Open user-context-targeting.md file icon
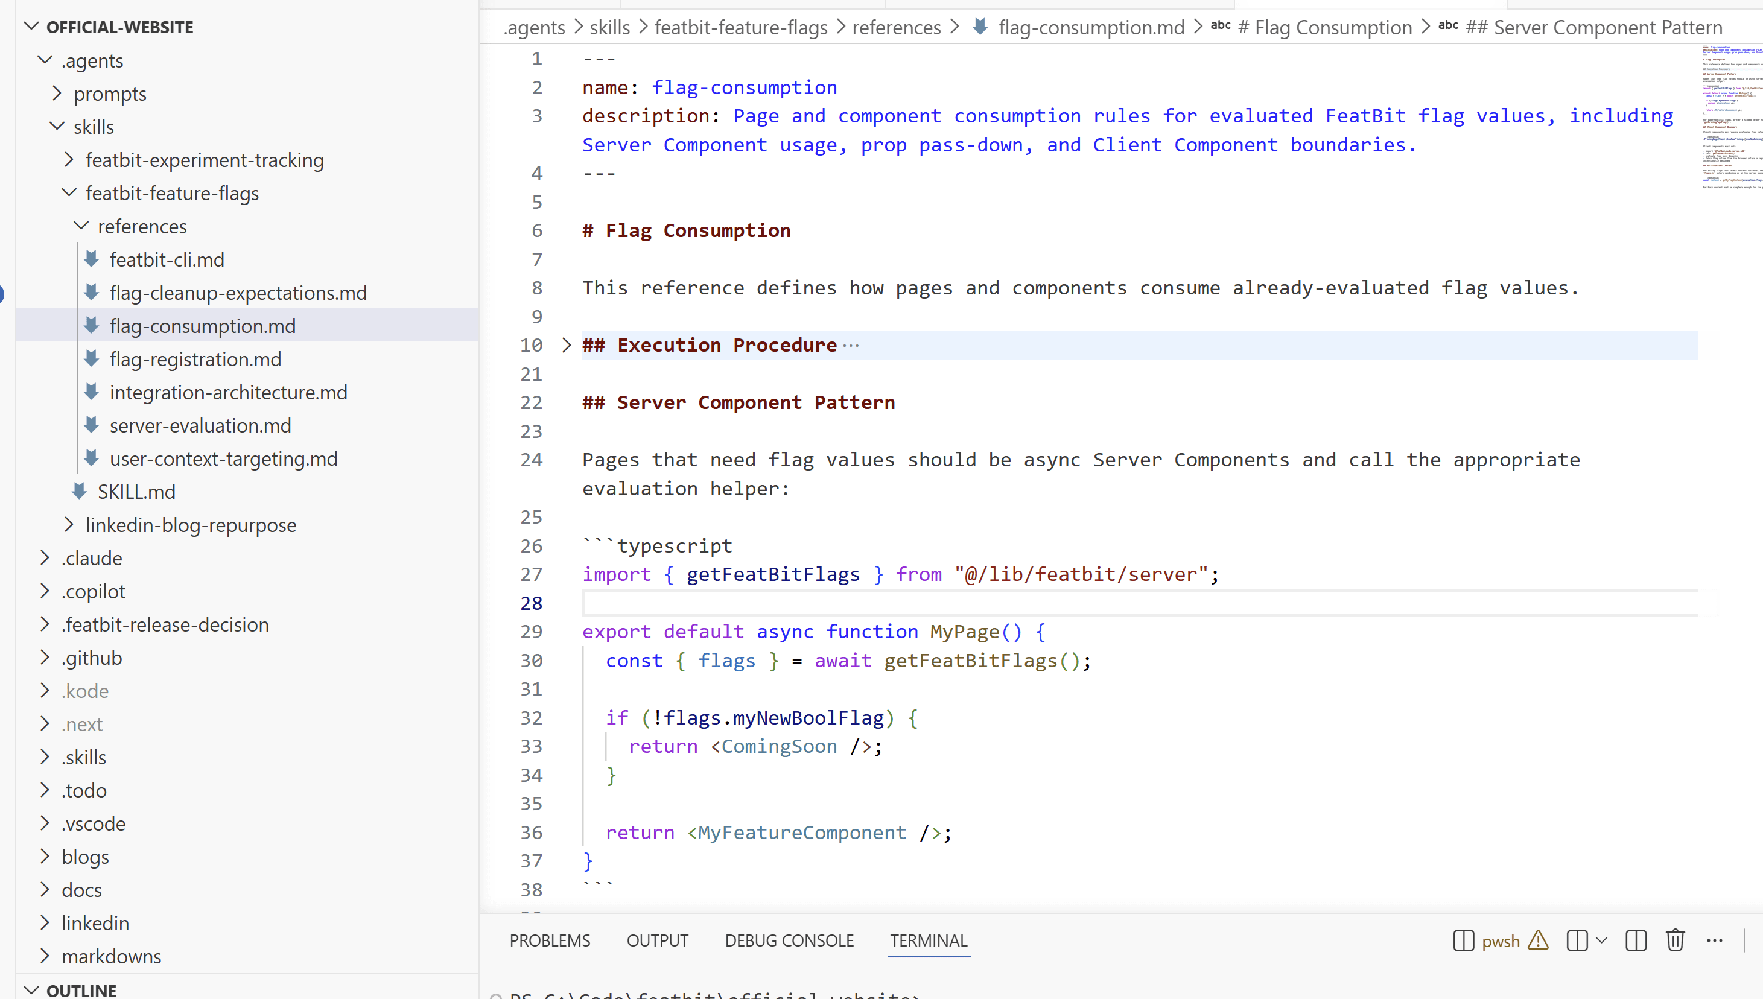The height and width of the screenshot is (999, 1763). tap(92, 458)
